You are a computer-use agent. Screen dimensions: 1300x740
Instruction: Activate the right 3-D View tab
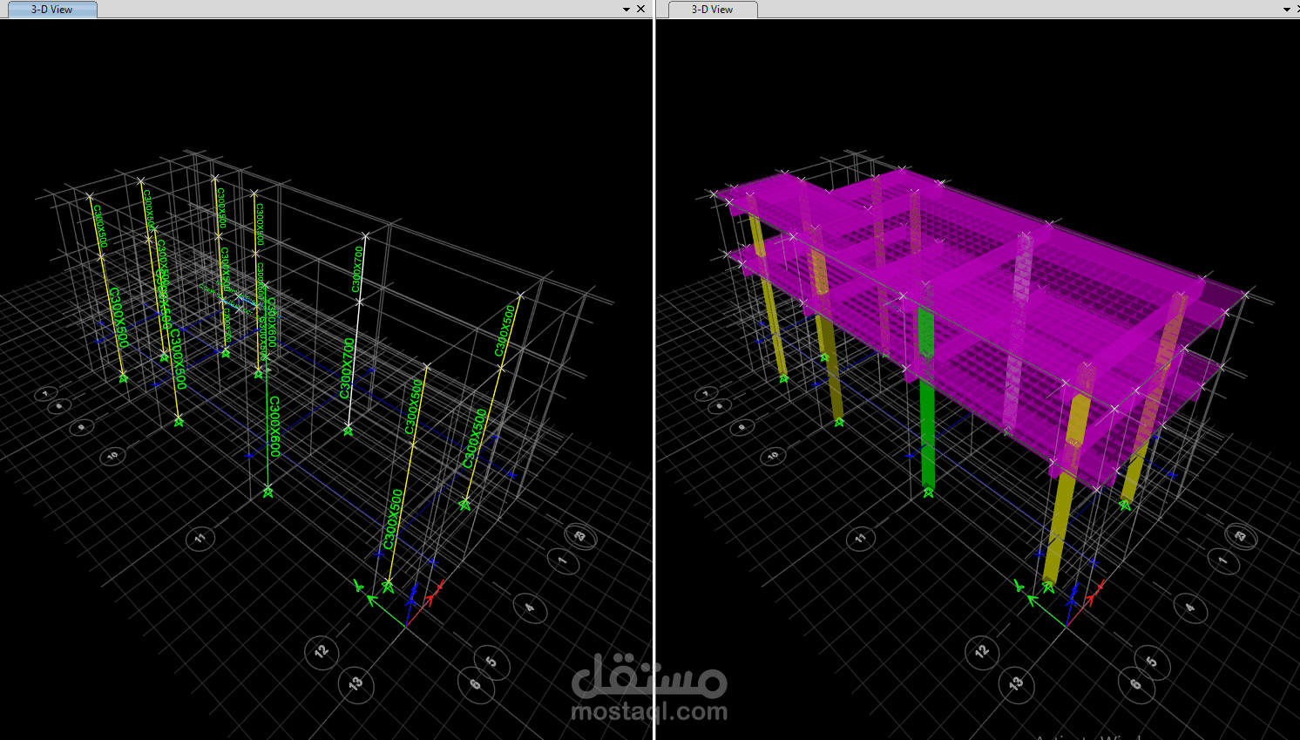tap(712, 10)
